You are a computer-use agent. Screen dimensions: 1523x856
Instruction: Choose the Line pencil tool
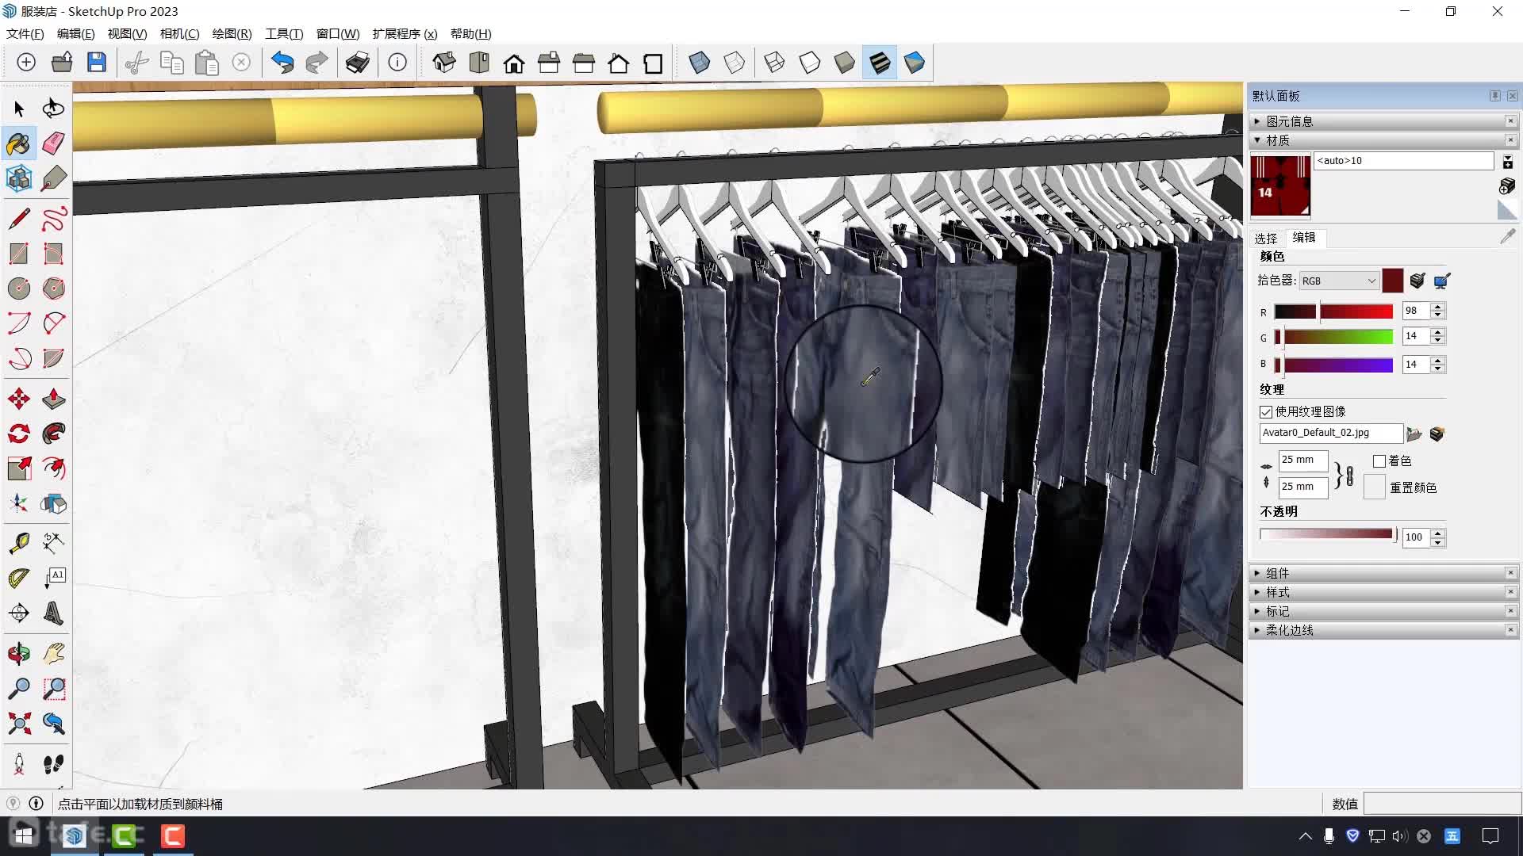(x=19, y=219)
